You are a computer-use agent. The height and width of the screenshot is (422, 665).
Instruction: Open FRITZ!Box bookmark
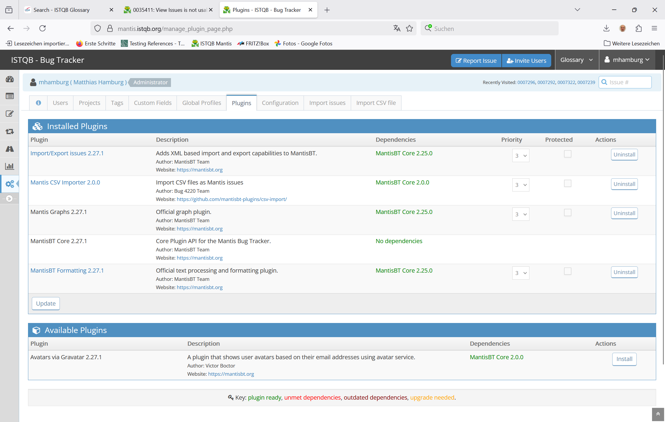click(253, 43)
